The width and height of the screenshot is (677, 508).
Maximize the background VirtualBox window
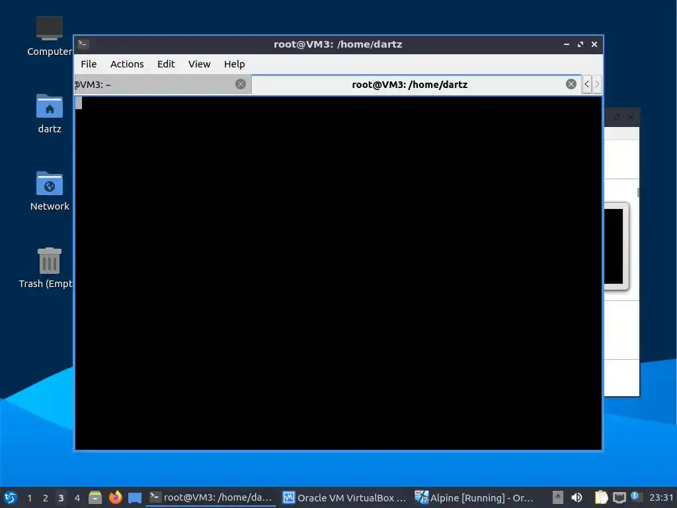click(x=617, y=117)
